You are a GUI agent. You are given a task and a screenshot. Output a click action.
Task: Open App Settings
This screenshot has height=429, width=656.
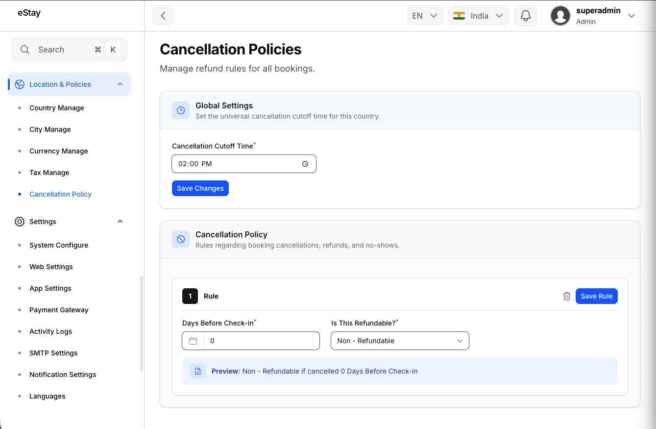pyautogui.click(x=50, y=288)
